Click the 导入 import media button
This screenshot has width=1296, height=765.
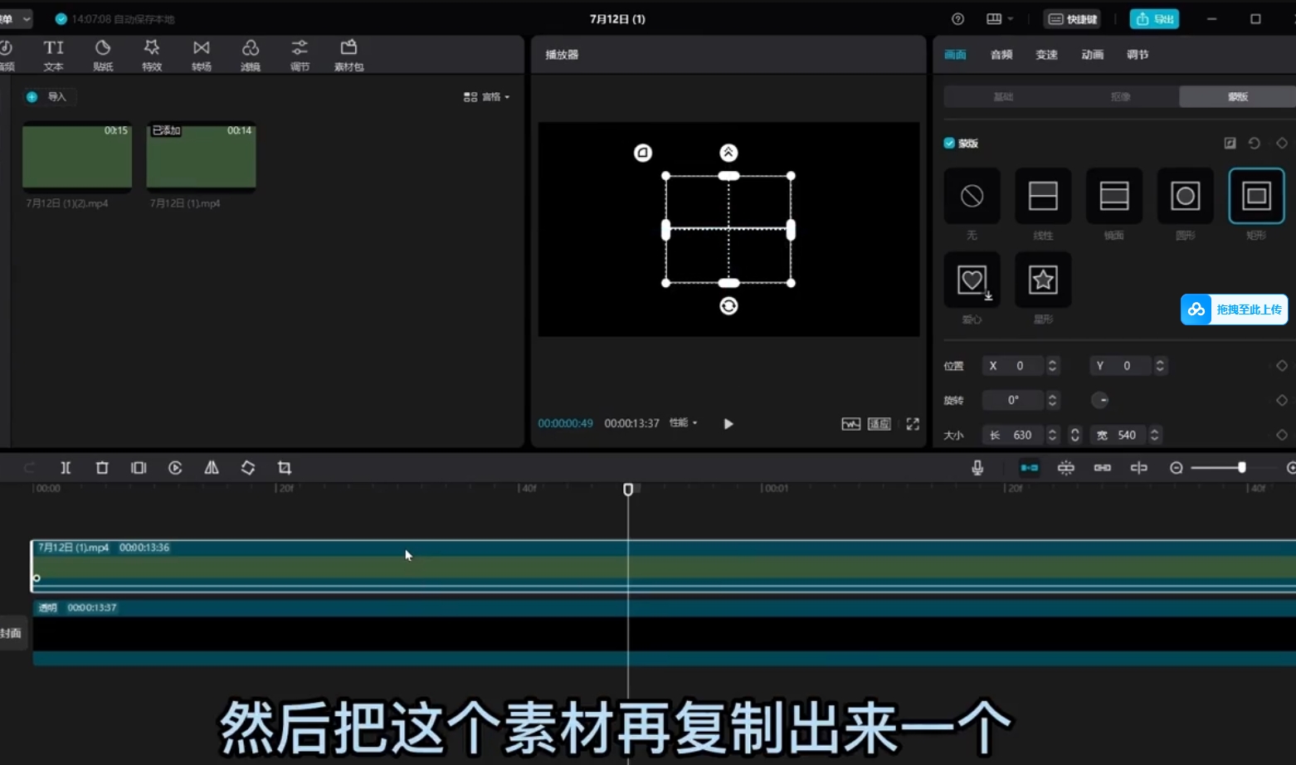coord(49,97)
